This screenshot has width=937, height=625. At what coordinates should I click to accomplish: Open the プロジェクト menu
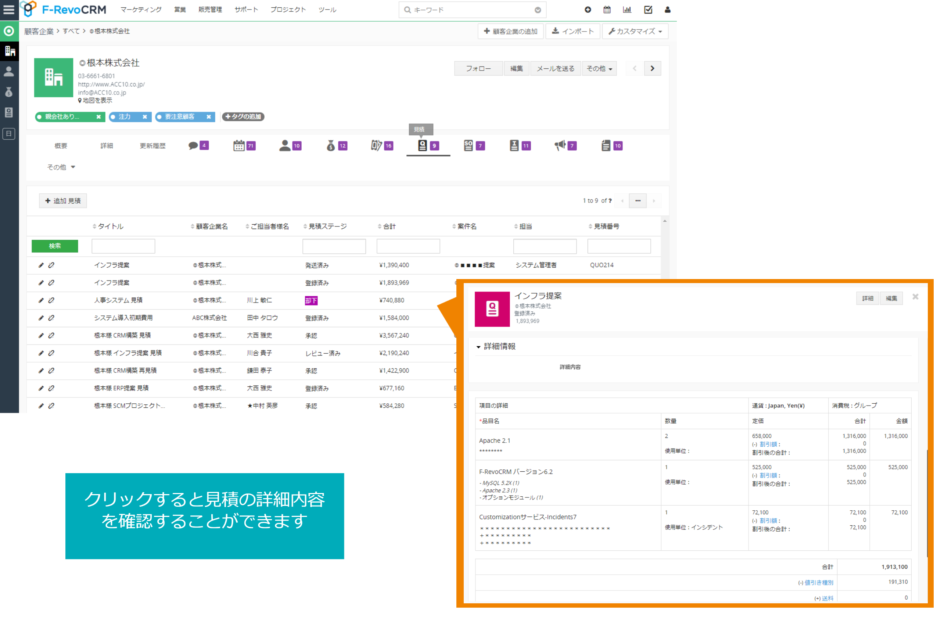coord(288,10)
